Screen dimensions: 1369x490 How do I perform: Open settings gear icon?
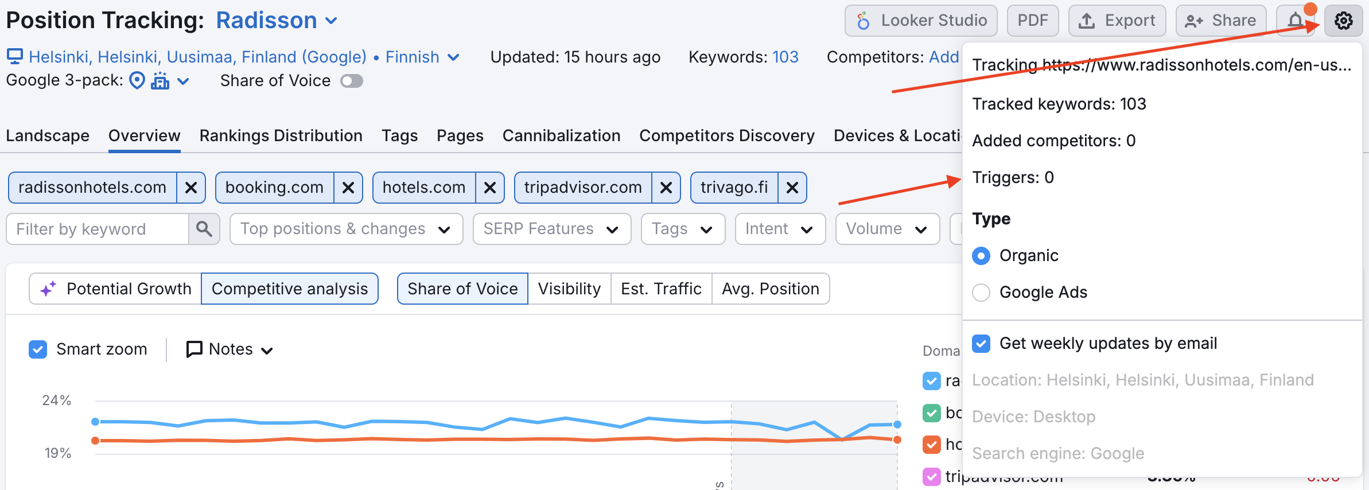[x=1343, y=21]
